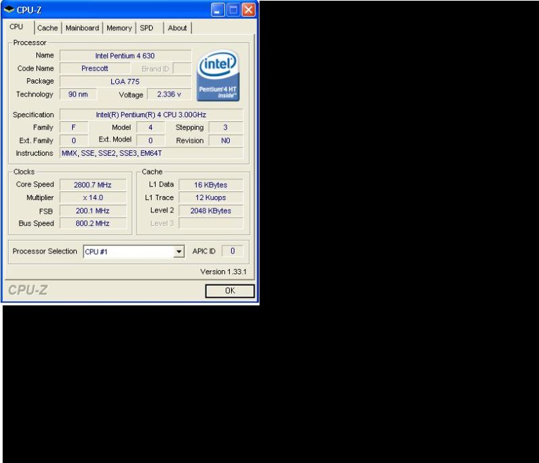Click the Name value Intel Pentium 4 630
The height and width of the screenshot is (463, 539).
pyautogui.click(x=125, y=56)
